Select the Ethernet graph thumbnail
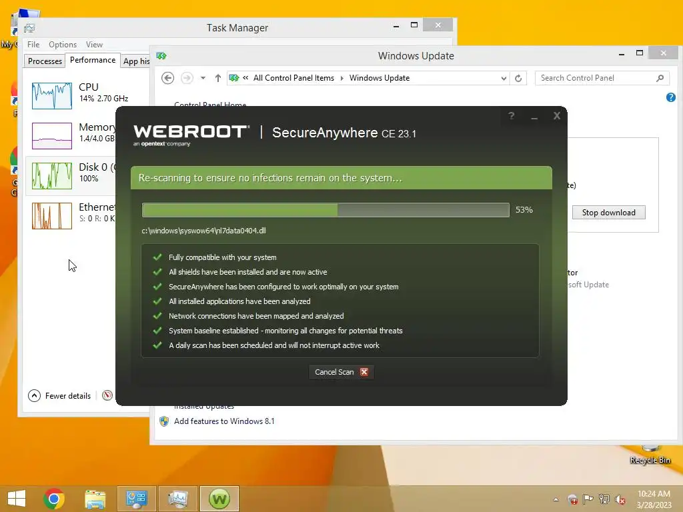 point(52,216)
